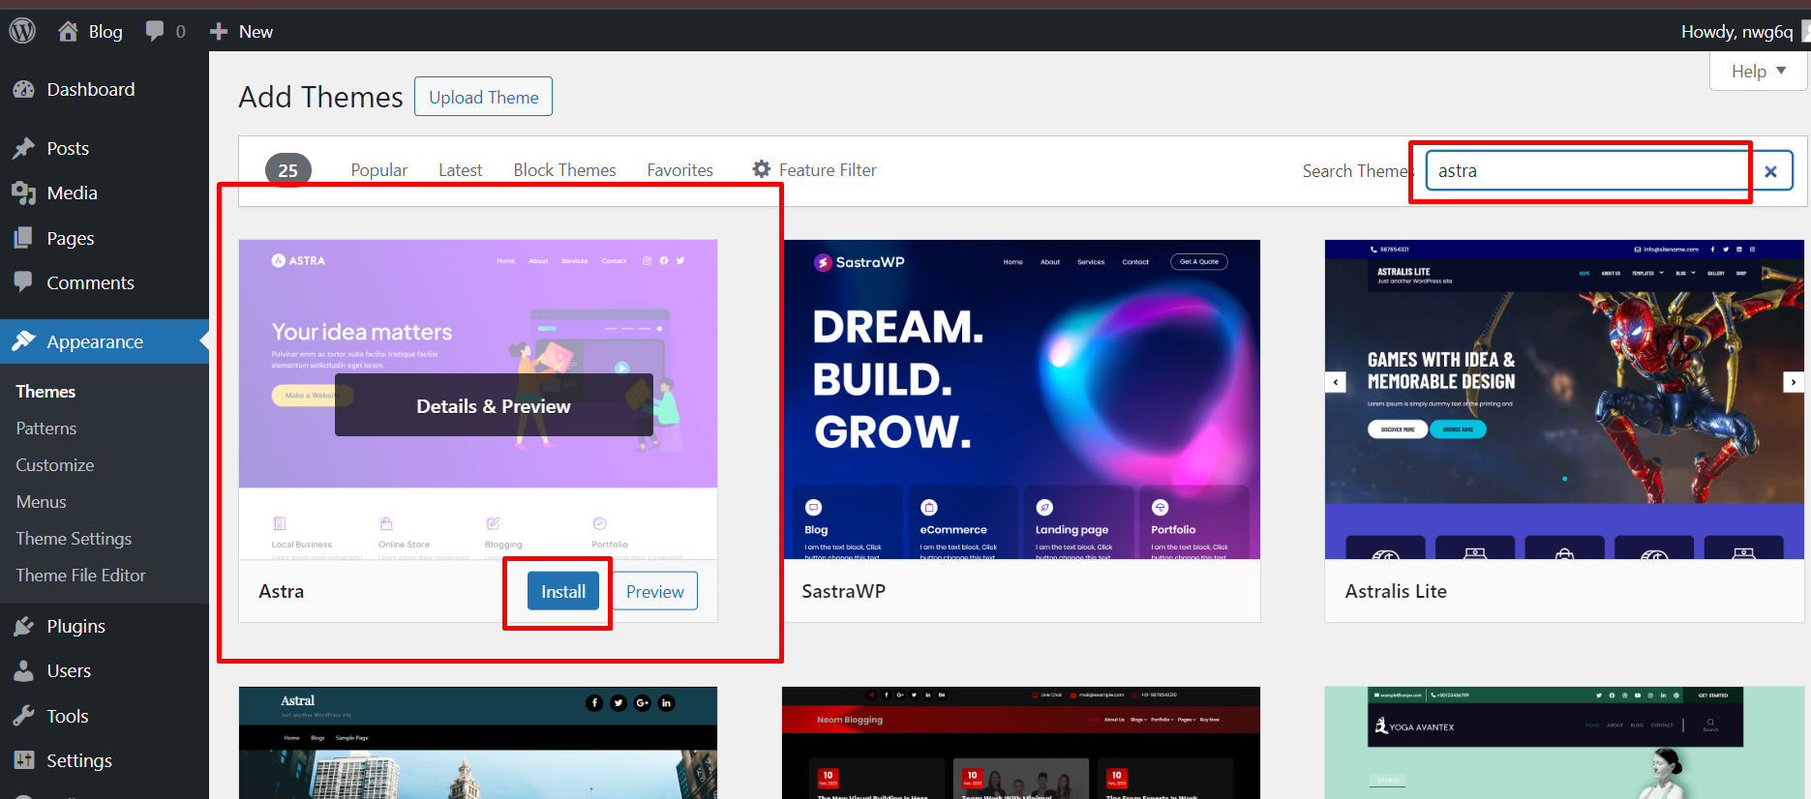Image resolution: width=1811 pixels, height=799 pixels.
Task: Open the Popular themes tab
Action: [x=379, y=170]
